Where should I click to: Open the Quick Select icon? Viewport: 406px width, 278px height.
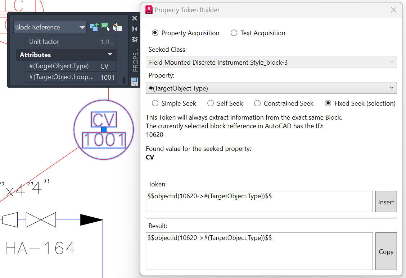click(117, 27)
